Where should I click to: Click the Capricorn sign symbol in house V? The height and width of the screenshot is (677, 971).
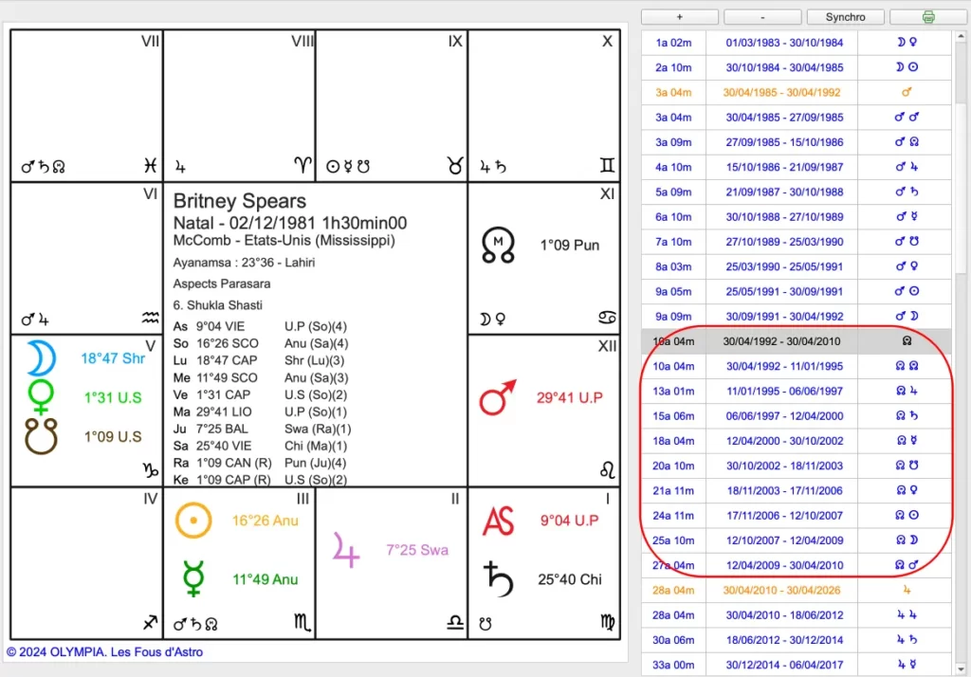click(150, 470)
